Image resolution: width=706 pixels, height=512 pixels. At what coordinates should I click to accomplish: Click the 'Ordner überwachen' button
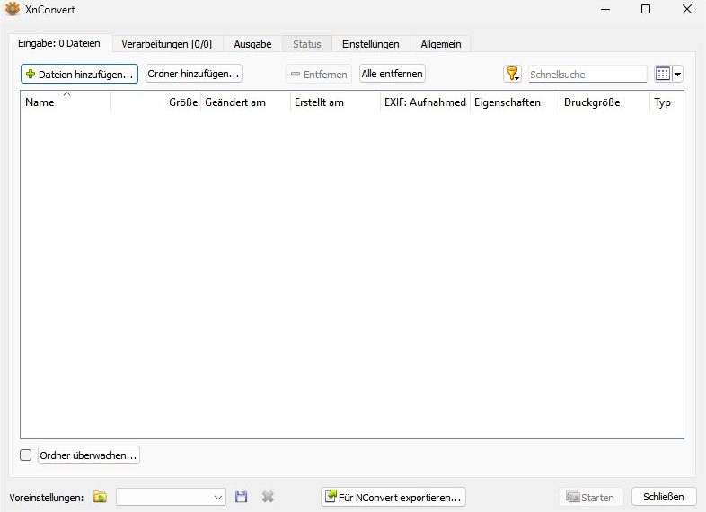(x=88, y=455)
